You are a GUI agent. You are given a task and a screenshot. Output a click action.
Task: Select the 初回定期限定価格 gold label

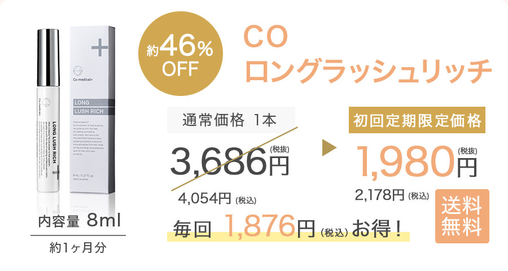[x=417, y=120]
